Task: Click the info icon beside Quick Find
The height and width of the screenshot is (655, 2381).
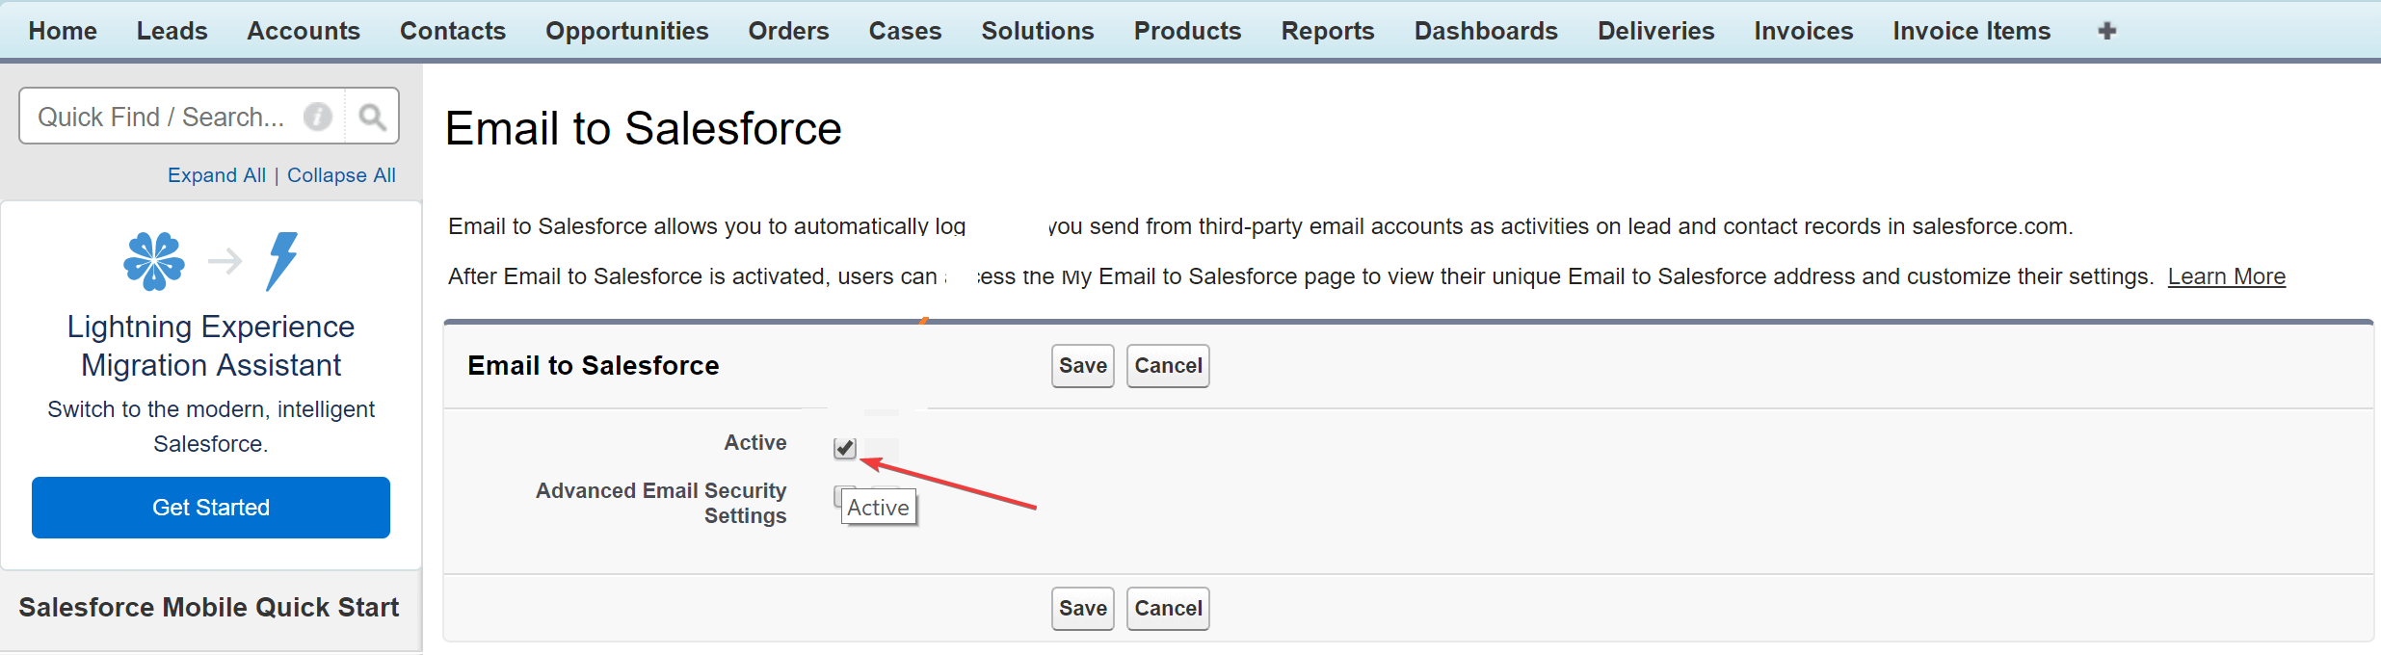Action: [x=318, y=116]
